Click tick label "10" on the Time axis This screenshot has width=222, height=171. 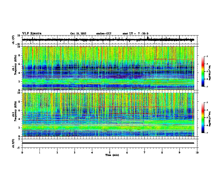coord(197,153)
